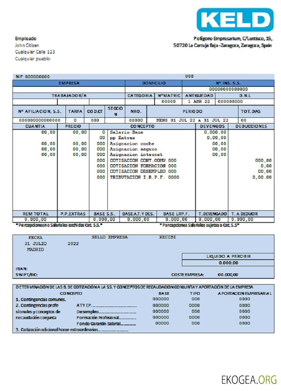The height and width of the screenshot is (391, 281).
Task: Select the Asignacion coche concept line
Action: coord(132,143)
